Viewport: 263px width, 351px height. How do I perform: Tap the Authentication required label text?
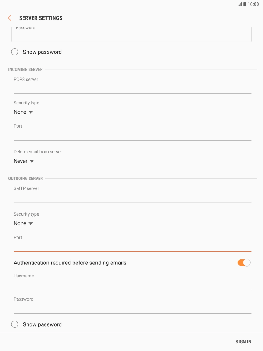click(70, 263)
